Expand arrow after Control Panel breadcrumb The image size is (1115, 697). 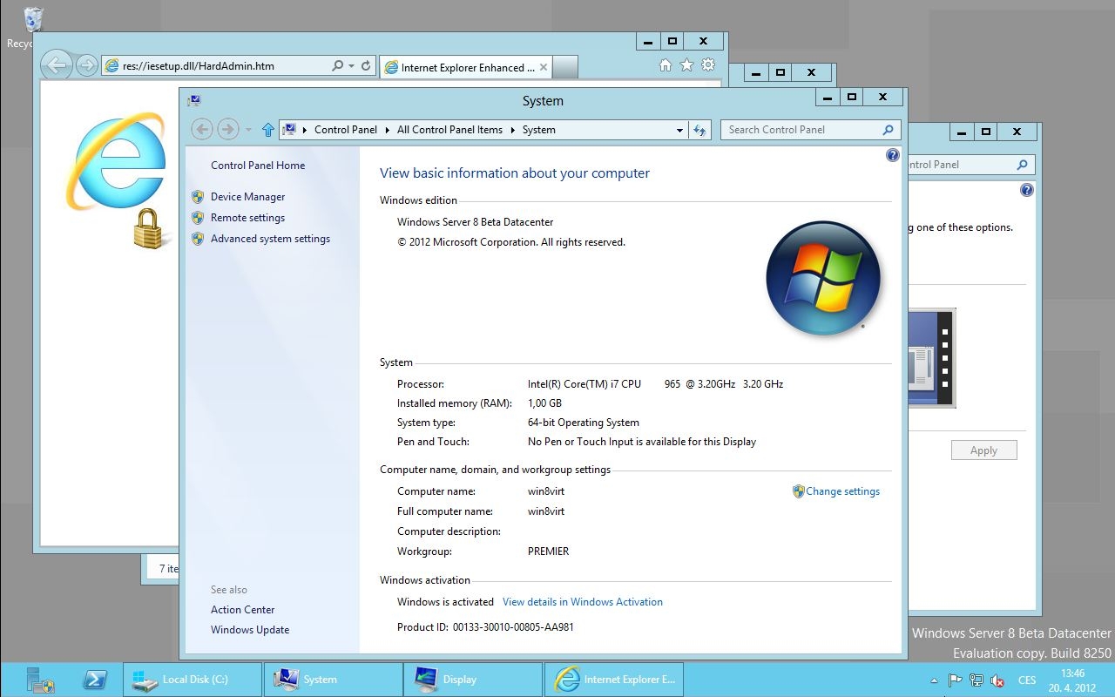(388, 130)
